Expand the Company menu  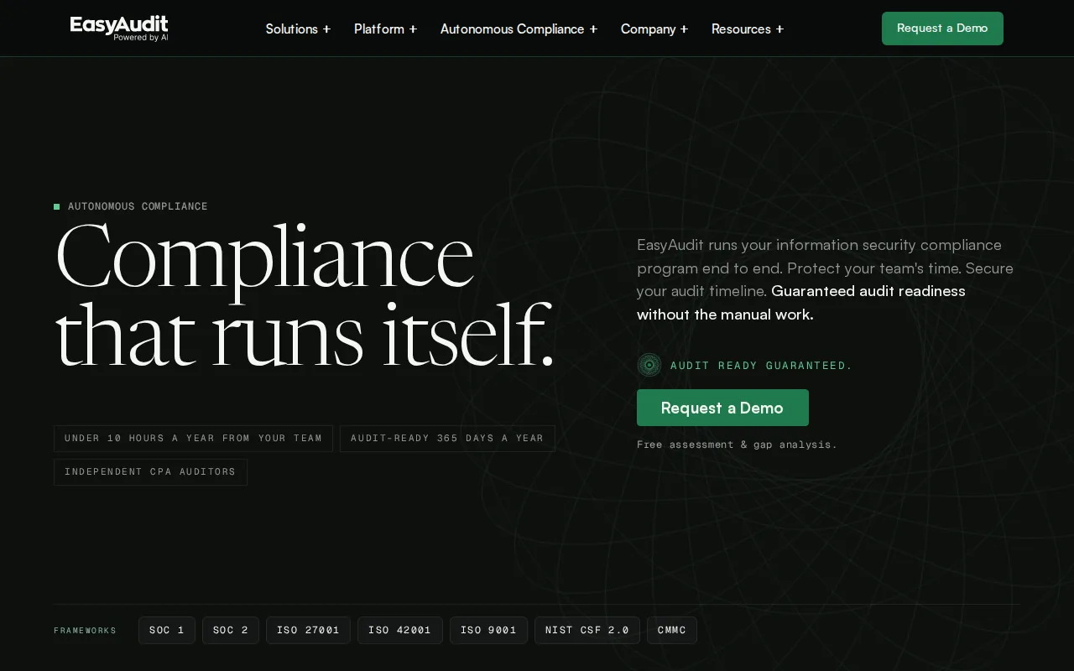654,29
